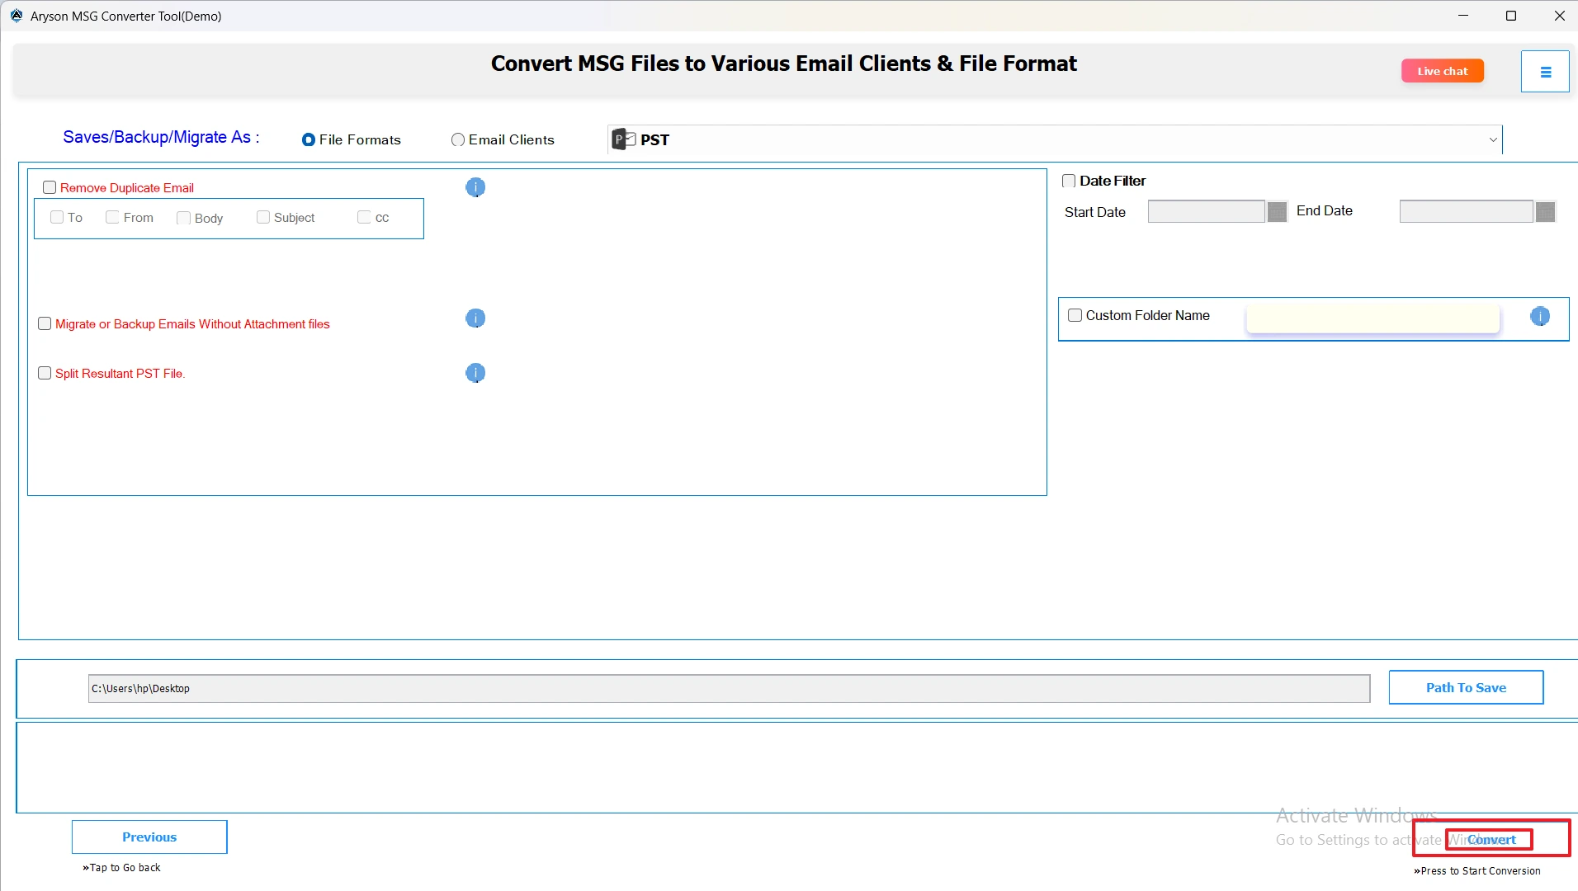Tick the Body duplicate criteria checkbox
Viewport: 1578px width, 891px height.
(183, 218)
